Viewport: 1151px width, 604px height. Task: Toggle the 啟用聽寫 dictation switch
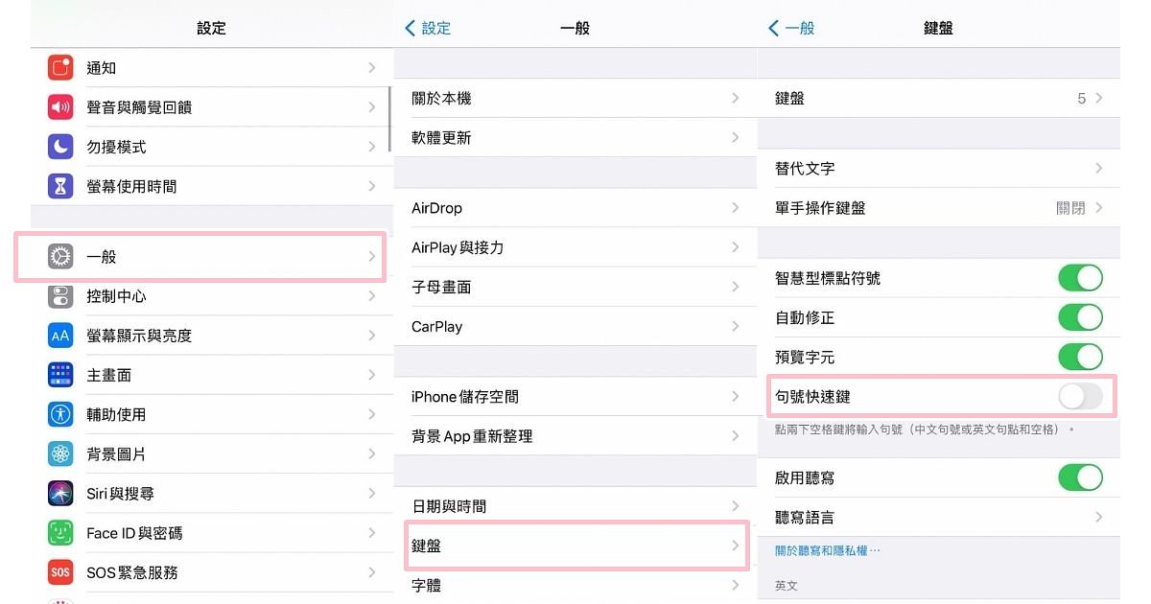click(1080, 477)
